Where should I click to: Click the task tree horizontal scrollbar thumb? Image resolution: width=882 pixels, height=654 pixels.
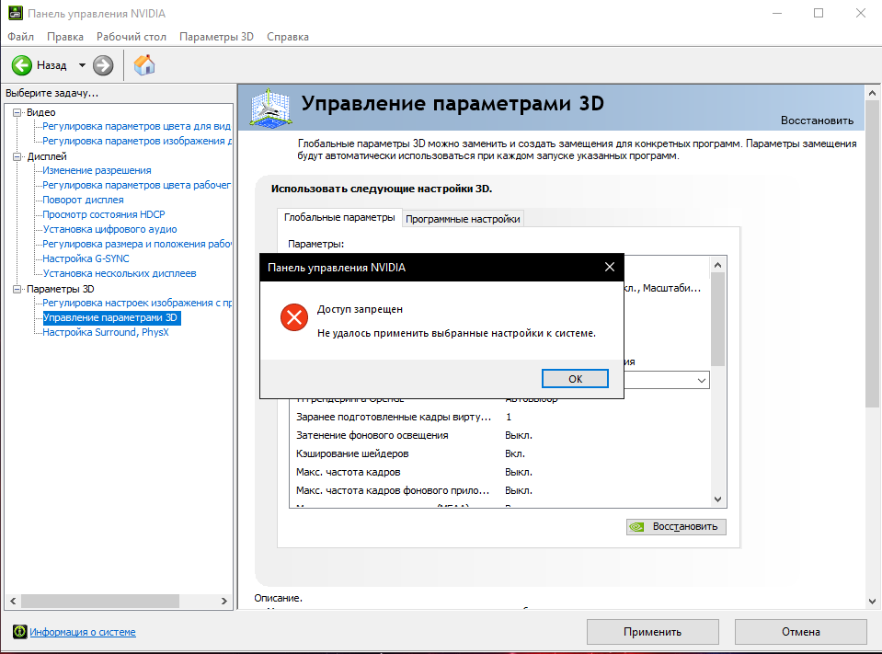coord(100,602)
